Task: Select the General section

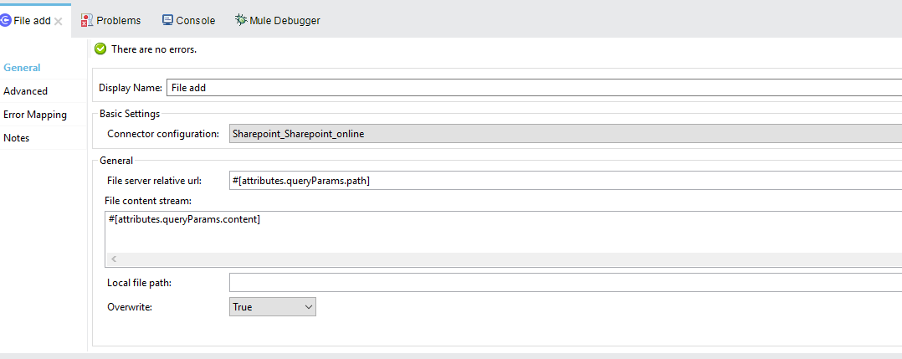Action: click(22, 68)
